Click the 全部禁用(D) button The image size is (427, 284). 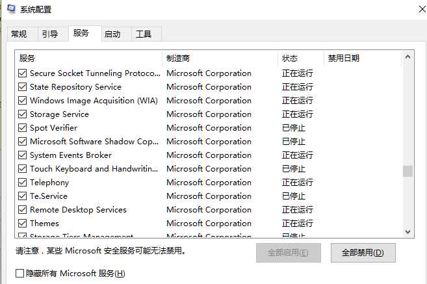point(363,253)
